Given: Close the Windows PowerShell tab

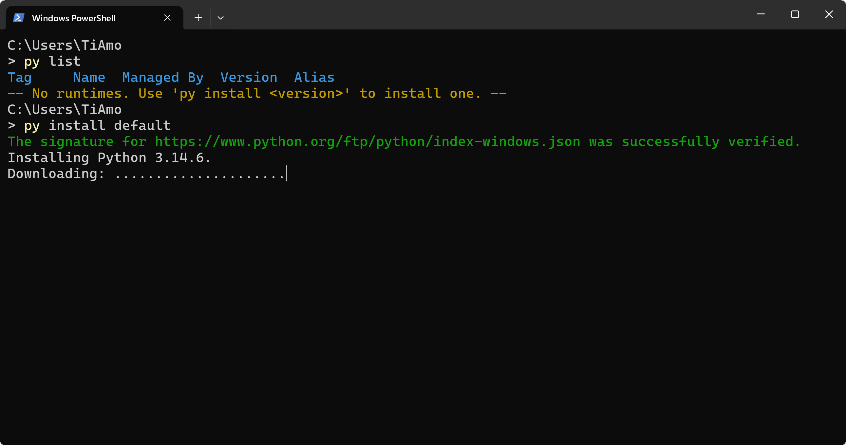Looking at the screenshot, I should pos(167,18).
